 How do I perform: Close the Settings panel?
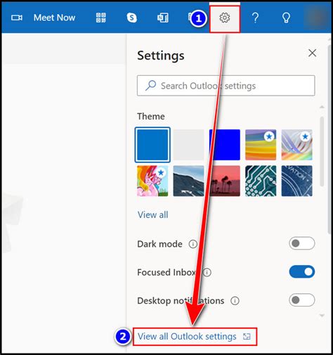click(313, 53)
